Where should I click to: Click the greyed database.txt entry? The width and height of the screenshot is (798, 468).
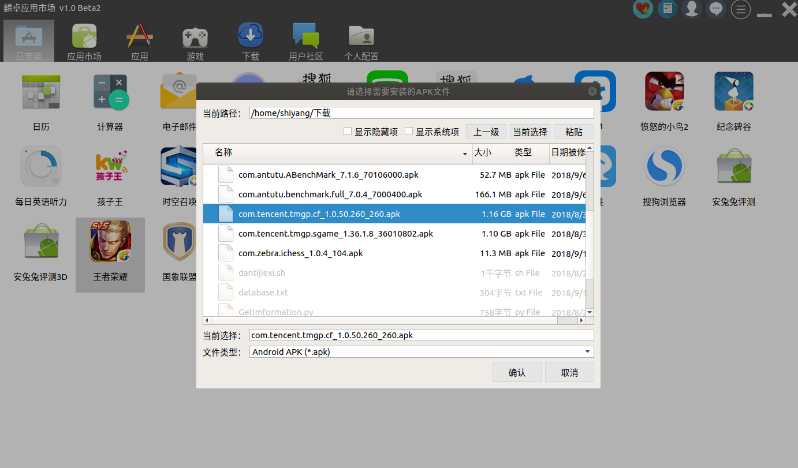(395, 293)
